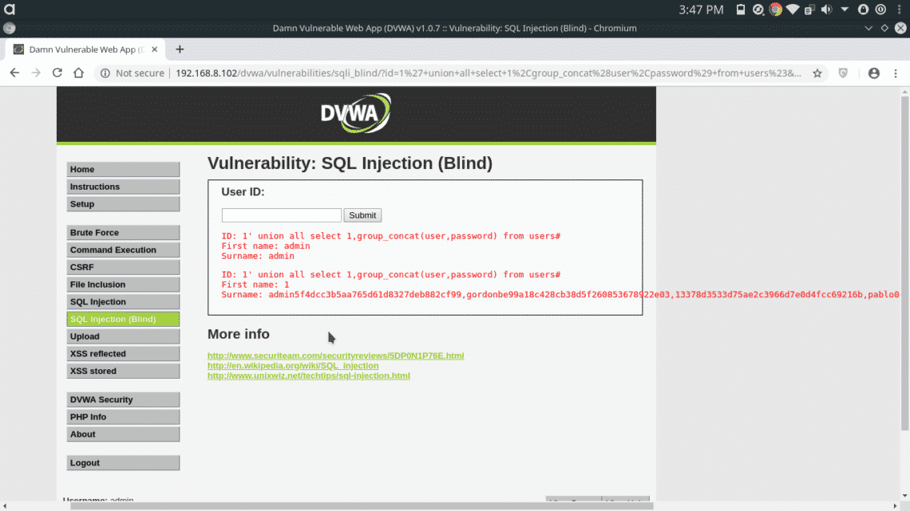The height and width of the screenshot is (511, 910).
Task: Click the vertical scrollbar thumb
Action: click(x=904, y=264)
